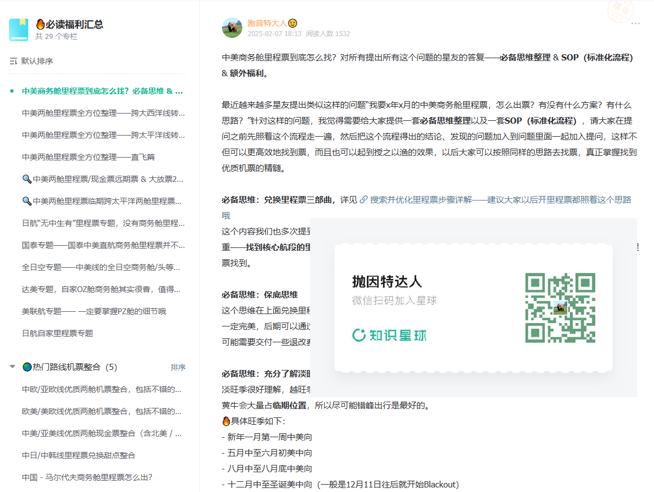Click the post timestamp 2025-02-07 18:13
The height and width of the screenshot is (492, 654).
pyautogui.click(x=274, y=34)
